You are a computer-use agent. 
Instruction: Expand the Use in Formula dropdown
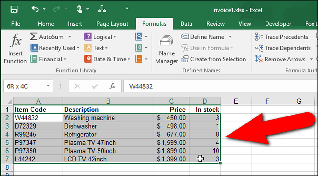pyautogui.click(x=232, y=48)
